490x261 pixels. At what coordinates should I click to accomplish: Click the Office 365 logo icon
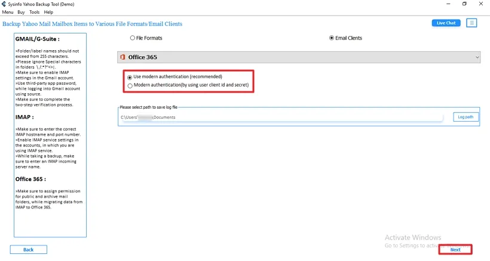pos(123,57)
